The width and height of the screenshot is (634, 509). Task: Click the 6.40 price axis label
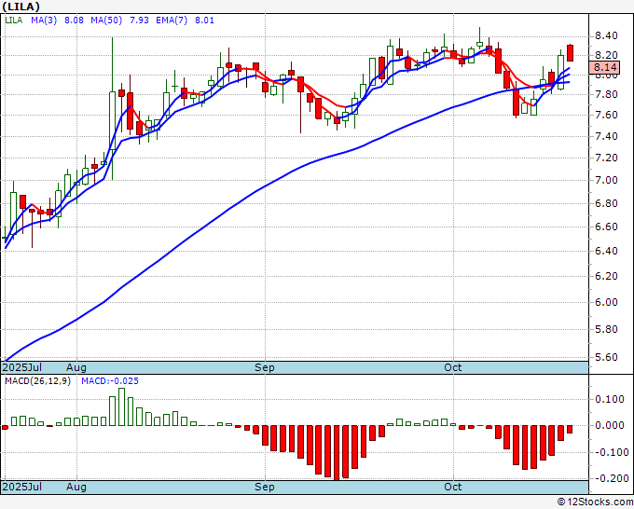click(606, 251)
